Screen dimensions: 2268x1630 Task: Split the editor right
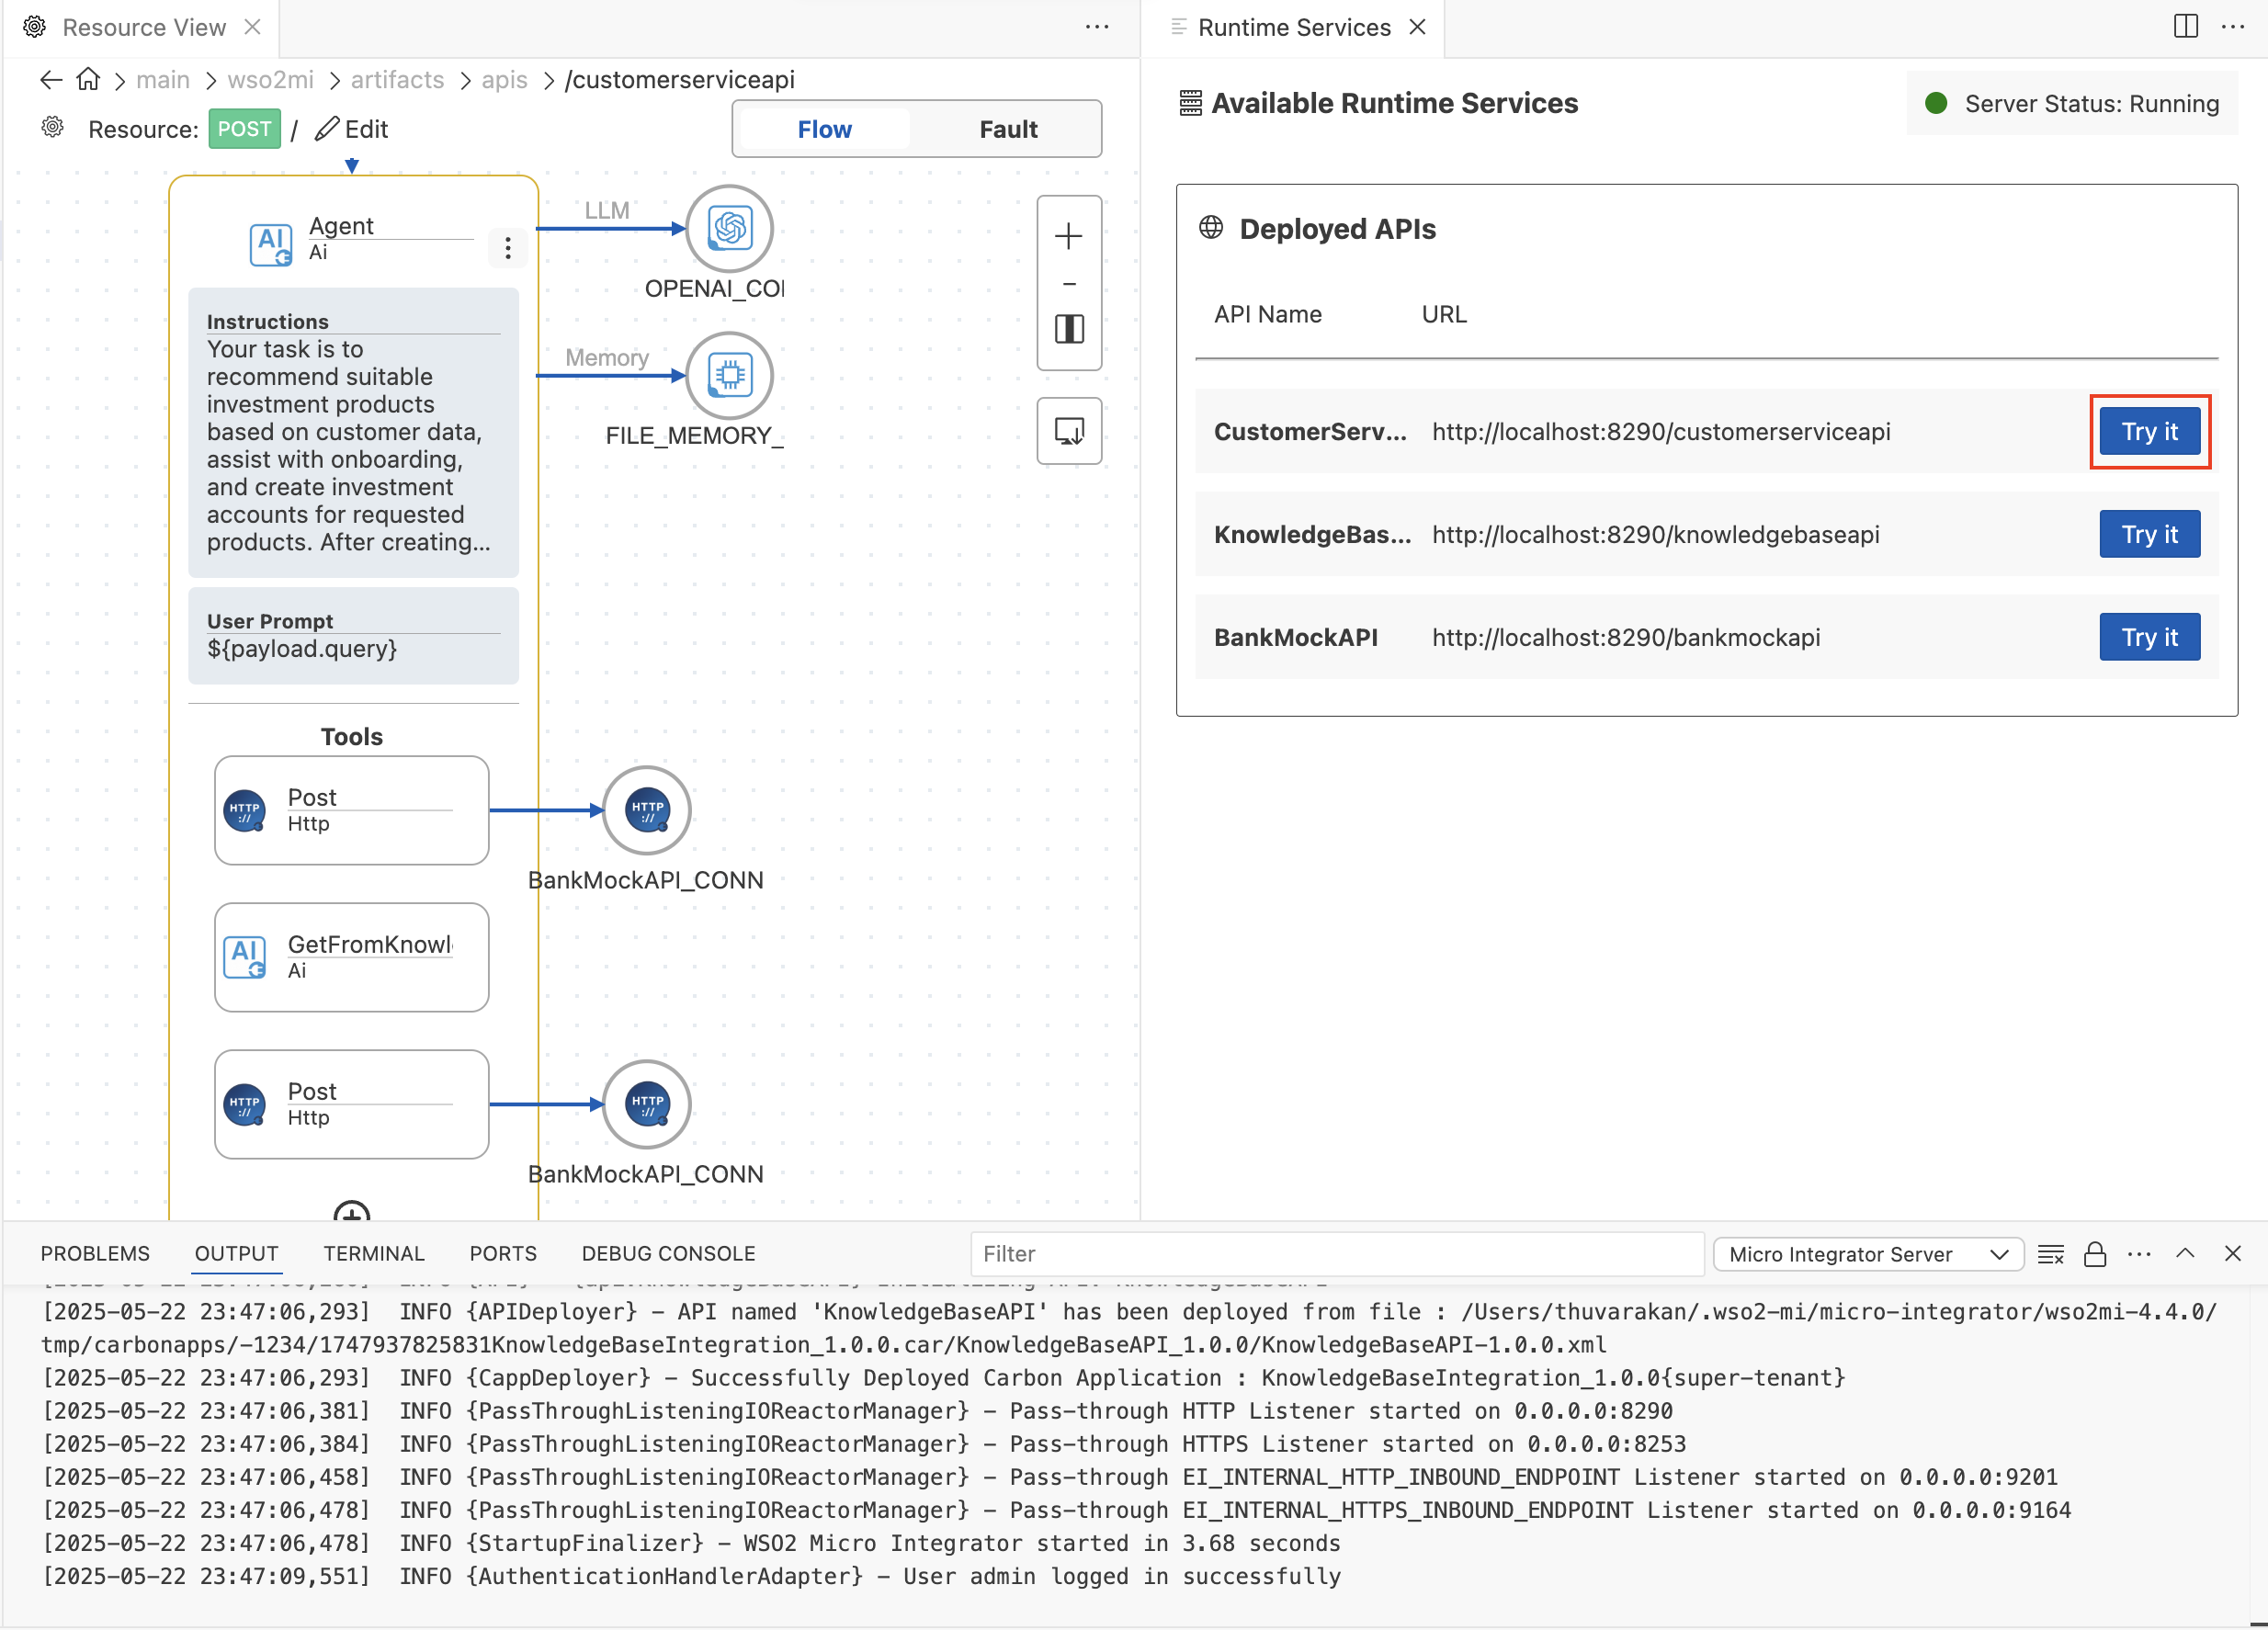click(x=2186, y=26)
